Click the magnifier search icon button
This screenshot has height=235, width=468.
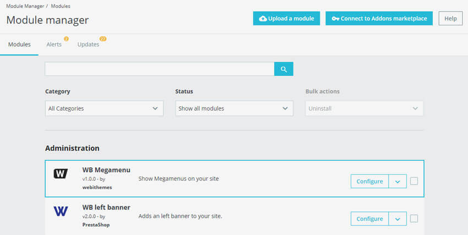pos(284,69)
